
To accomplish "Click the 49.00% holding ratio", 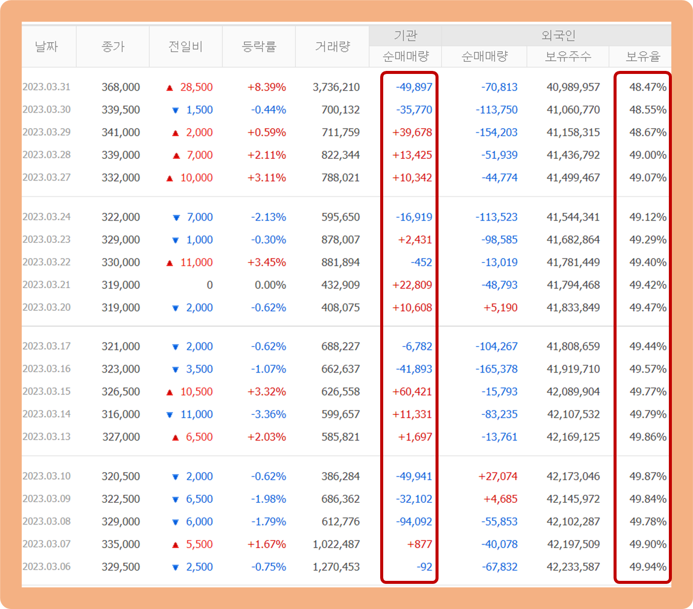I will point(648,155).
